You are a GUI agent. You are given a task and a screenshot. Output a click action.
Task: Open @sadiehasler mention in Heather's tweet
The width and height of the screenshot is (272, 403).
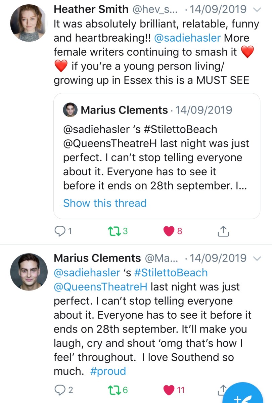[x=187, y=38]
